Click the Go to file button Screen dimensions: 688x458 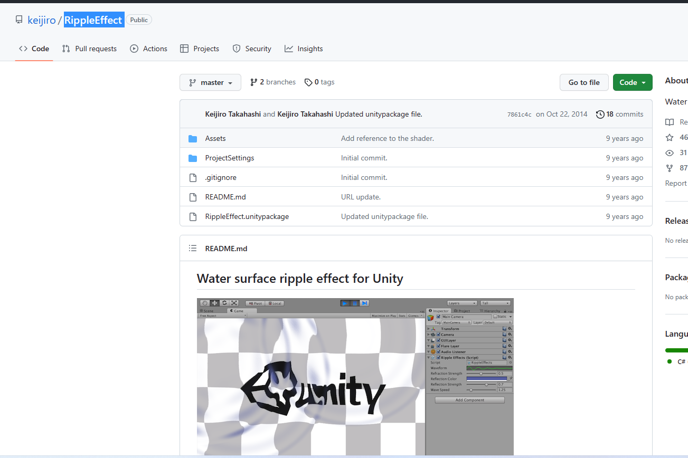[584, 82]
